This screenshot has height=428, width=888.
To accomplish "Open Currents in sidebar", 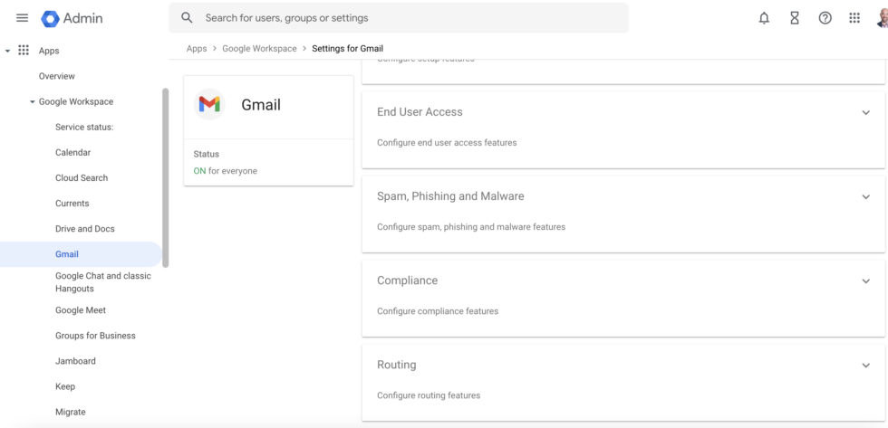I will point(72,204).
